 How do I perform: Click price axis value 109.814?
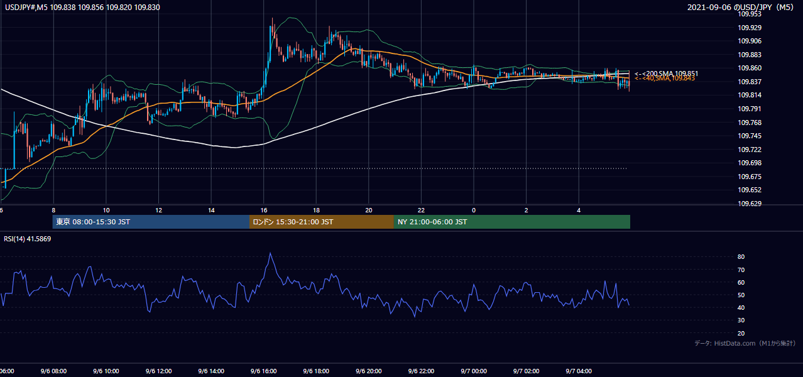pos(750,95)
